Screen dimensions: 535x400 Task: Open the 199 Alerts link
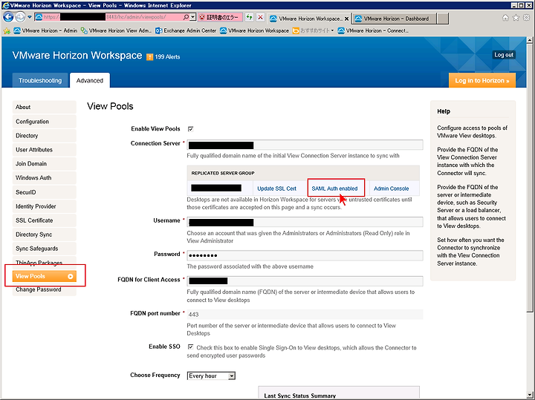pyautogui.click(x=167, y=57)
